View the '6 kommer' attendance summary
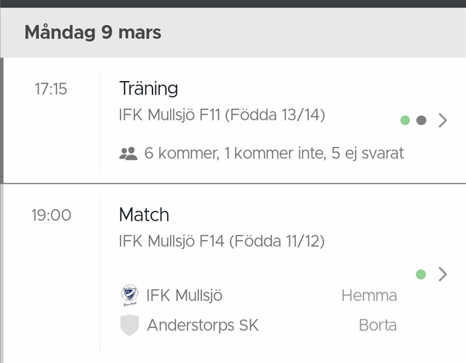Image resolution: width=466 pixels, height=363 pixels. coord(274,154)
